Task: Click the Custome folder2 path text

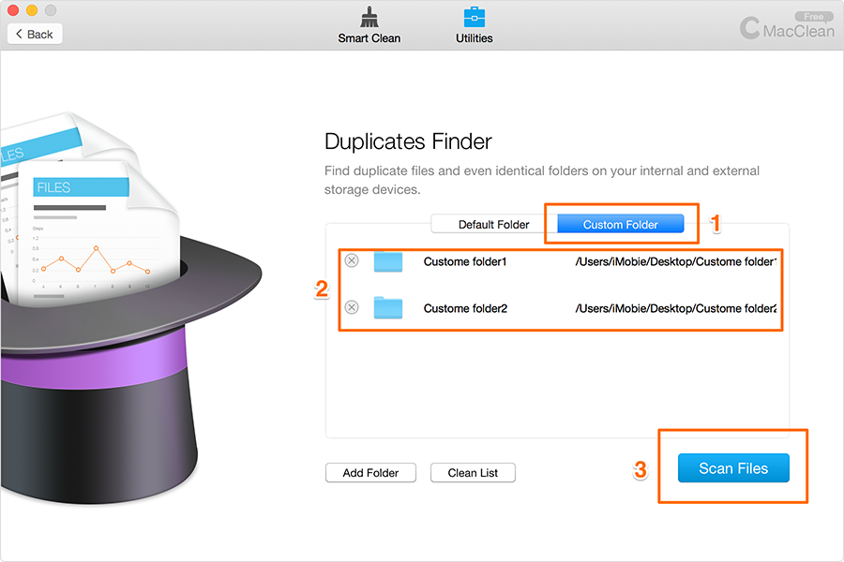Action: click(676, 308)
